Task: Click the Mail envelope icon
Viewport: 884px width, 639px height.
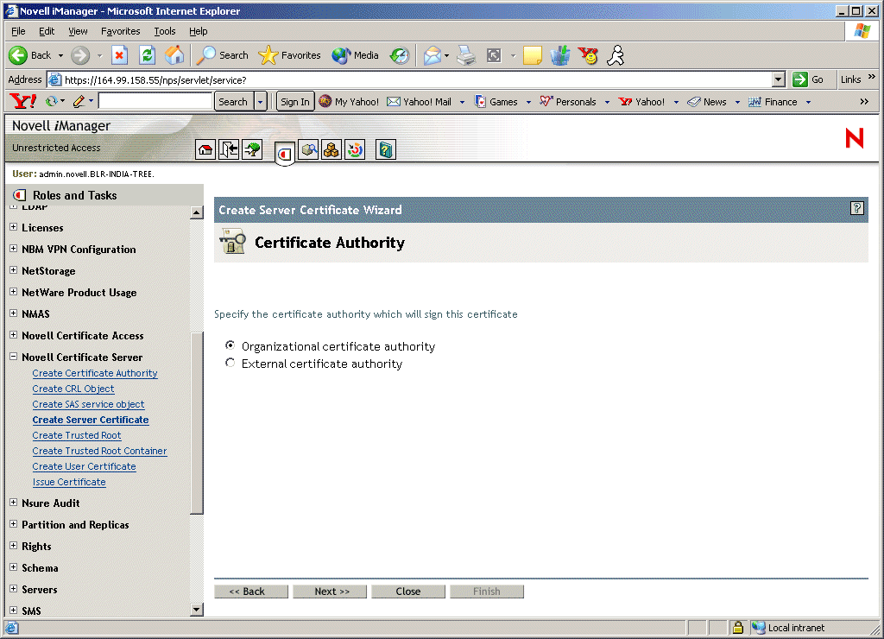Action: tap(433, 55)
